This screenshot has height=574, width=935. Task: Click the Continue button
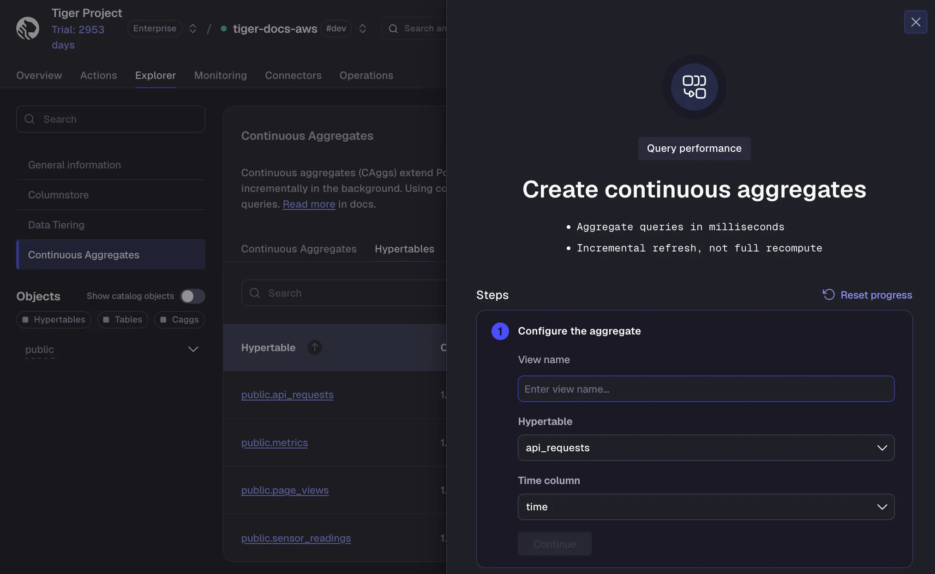(555, 544)
